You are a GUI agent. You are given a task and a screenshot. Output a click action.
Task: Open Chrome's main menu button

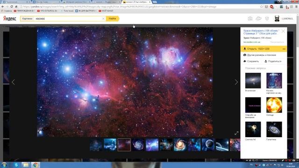(297, 7)
